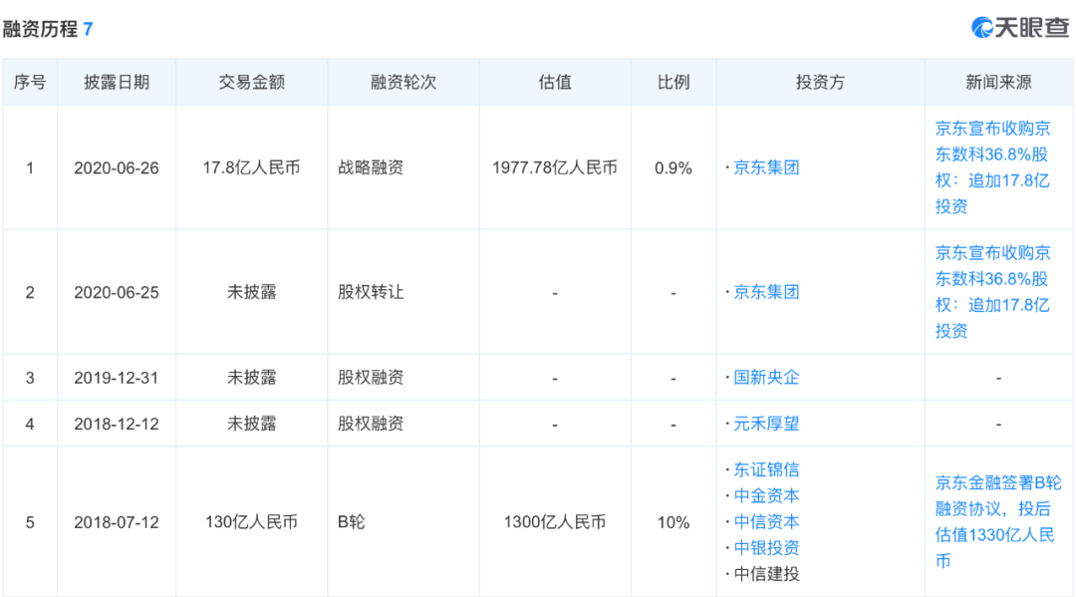The image size is (1076, 597).
Task: Click 未披露 in the 2020-06-25 row
Action: 252,292
